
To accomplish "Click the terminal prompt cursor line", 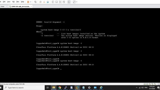I will point(49,68).
